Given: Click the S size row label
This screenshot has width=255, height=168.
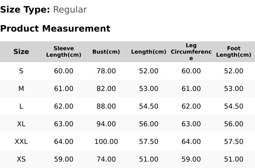Looking at the screenshot, I should click(21, 71).
